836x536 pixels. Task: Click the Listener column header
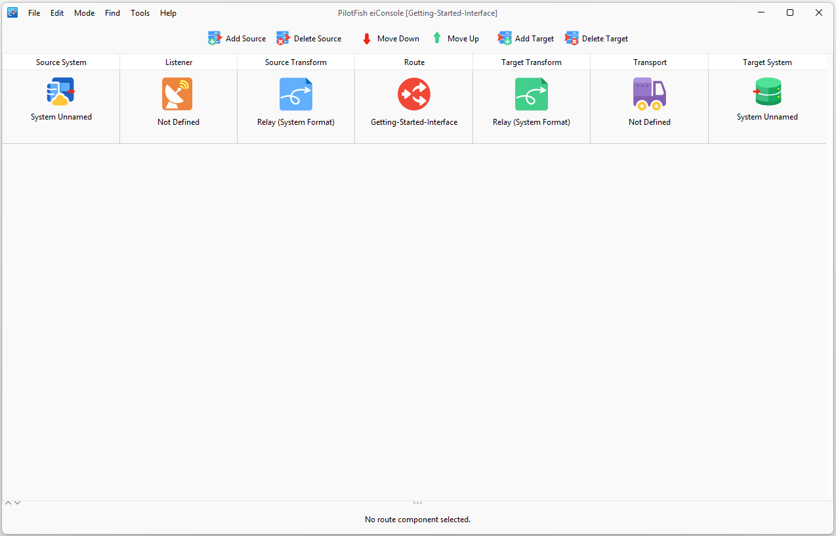178,62
